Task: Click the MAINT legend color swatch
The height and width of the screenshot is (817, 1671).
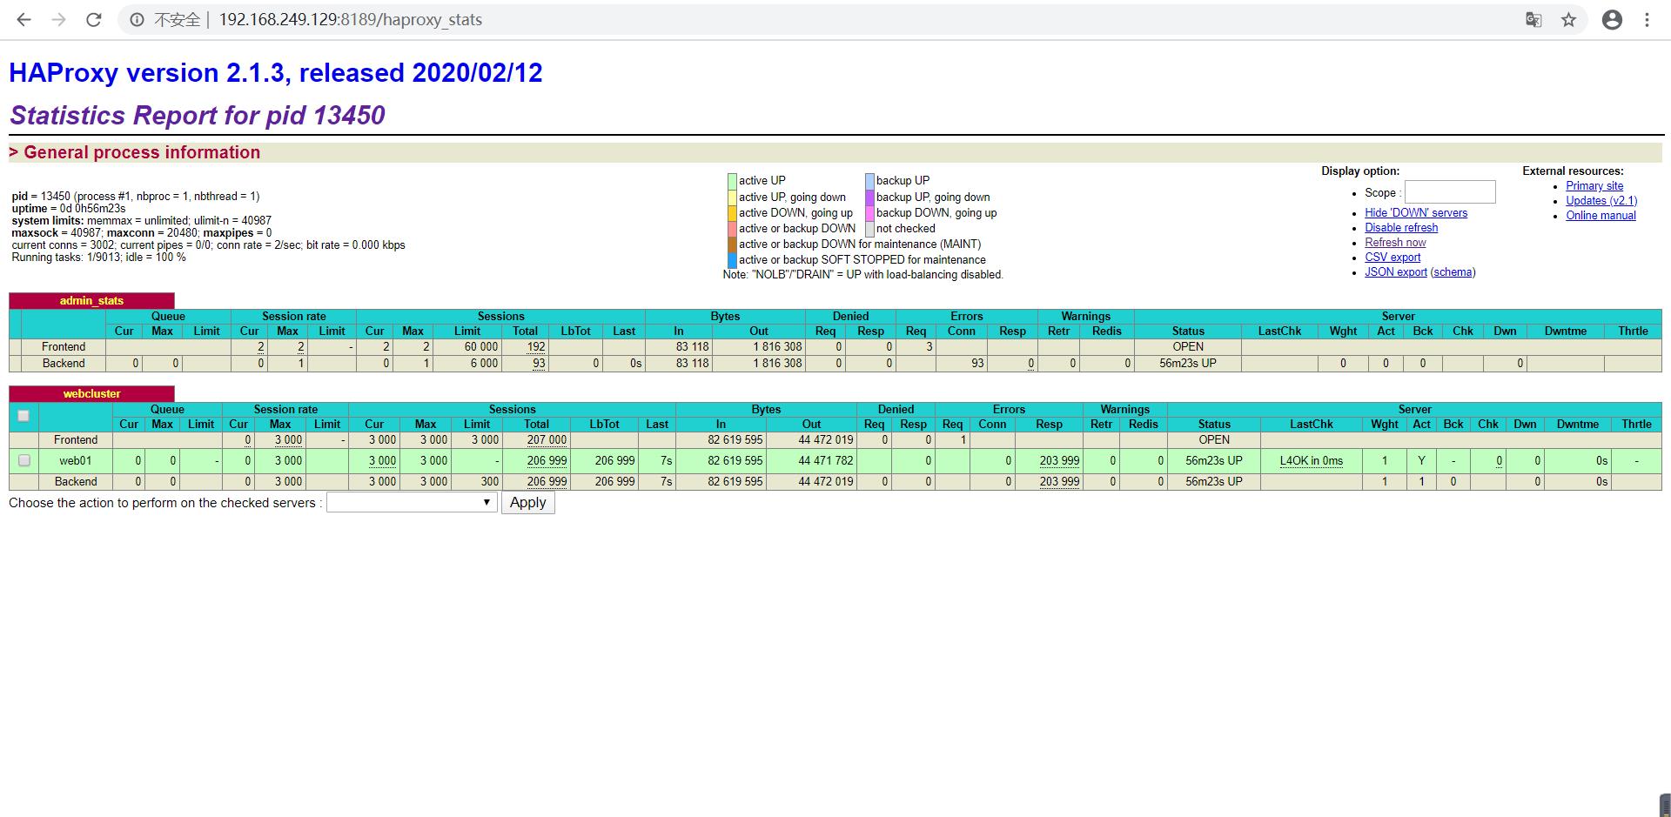Action: point(732,244)
